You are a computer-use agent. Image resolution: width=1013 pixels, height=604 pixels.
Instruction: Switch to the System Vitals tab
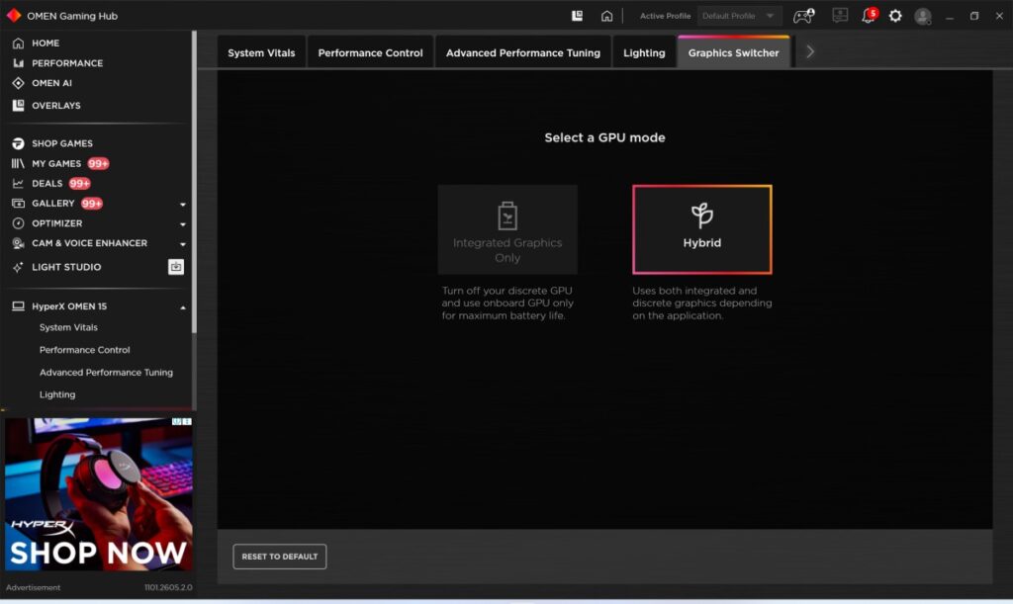(x=261, y=52)
